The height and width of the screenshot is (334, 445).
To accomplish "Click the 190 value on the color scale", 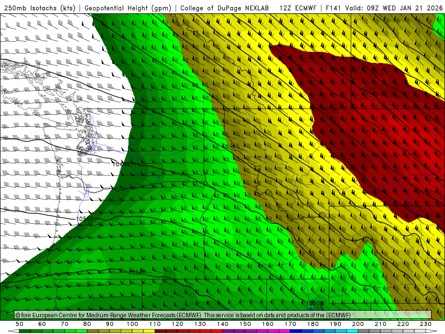I will [335, 324].
